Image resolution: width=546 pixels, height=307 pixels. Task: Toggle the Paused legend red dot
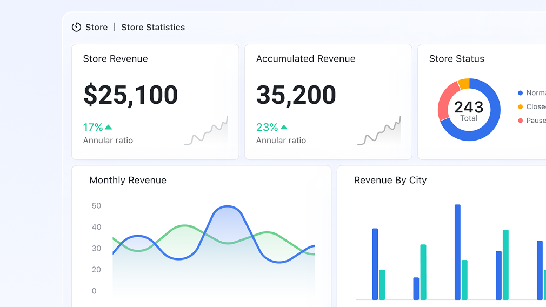pos(521,121)
